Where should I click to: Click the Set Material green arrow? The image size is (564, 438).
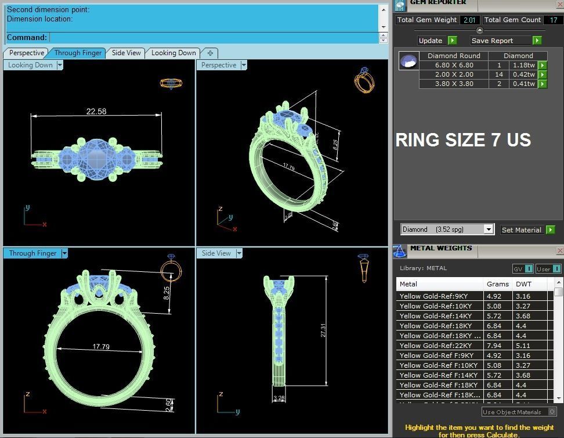550,230
